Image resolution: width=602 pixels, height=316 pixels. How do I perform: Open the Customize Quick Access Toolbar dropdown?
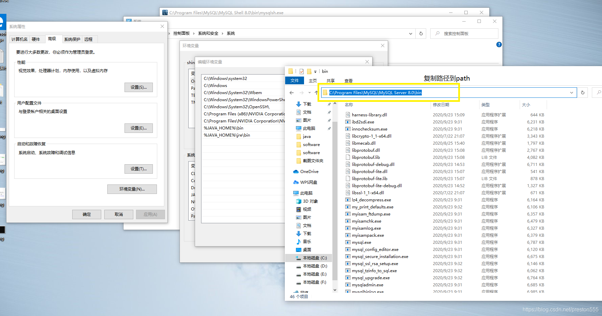point(315,72)
